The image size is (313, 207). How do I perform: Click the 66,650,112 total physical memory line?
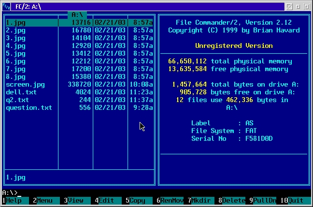click(230, 61)
